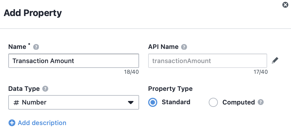The height and width of the screenshot is (132, 291).
Task: Open the Data Type dropdown showing Number
Action: (x=74, y=102)
